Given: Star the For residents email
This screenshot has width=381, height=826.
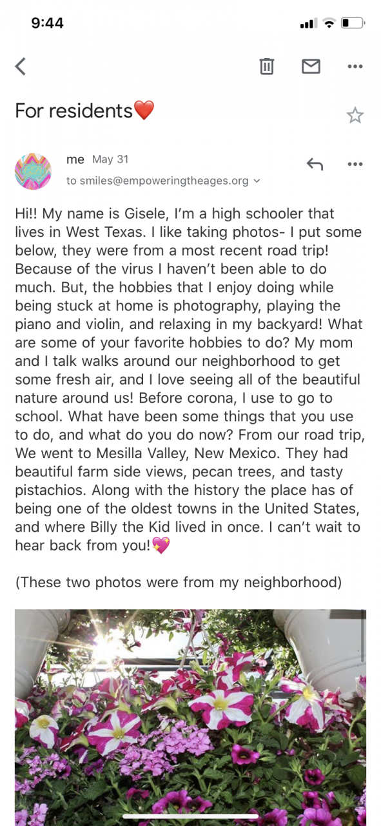Looking at the screenshot, I should coord(355,116).
